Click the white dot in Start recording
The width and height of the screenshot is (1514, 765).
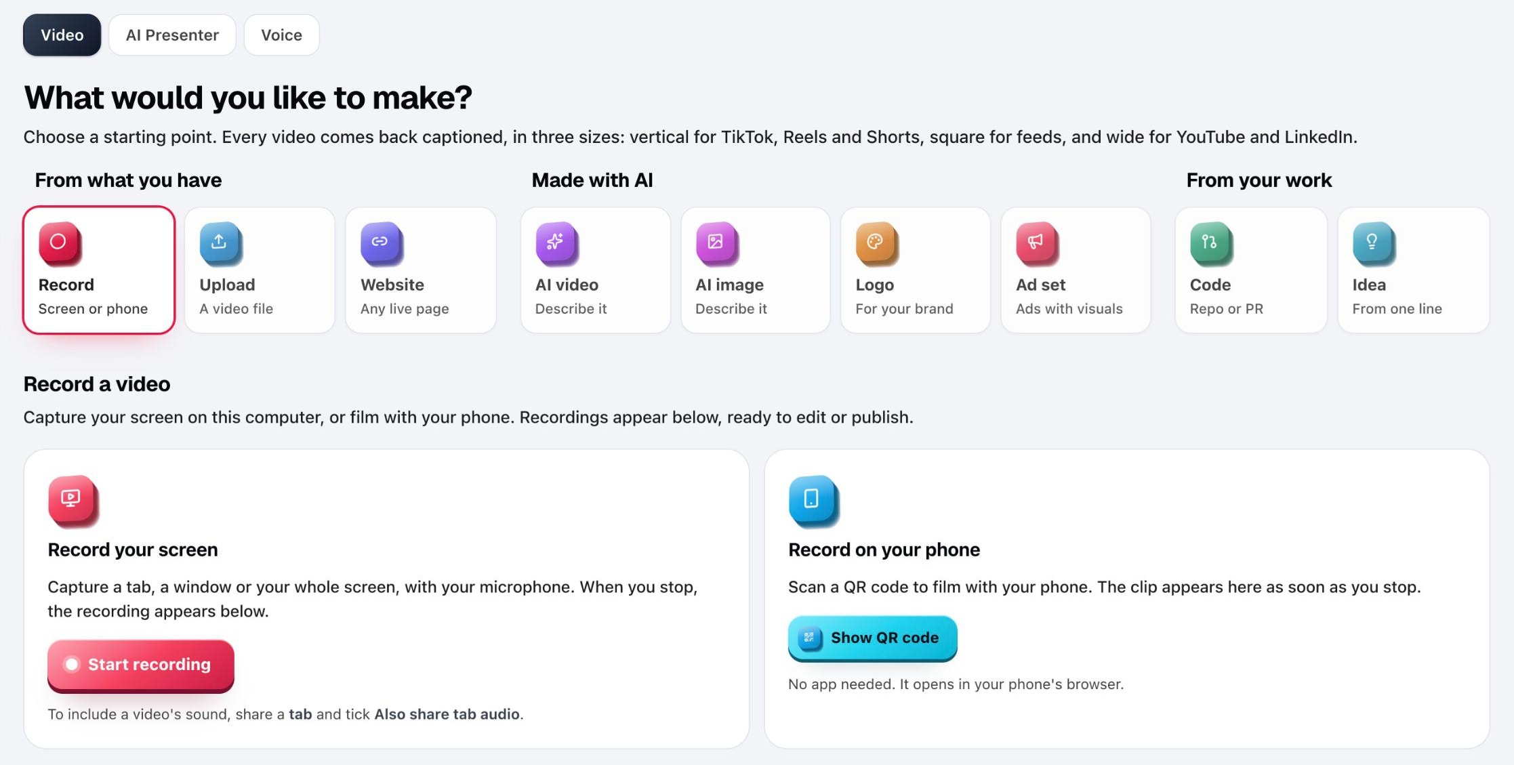pos(71,665)
